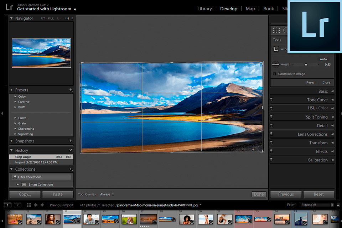Collapse the History panel
342x228 pixels.
pyautogui.click(x=11, y=150)
